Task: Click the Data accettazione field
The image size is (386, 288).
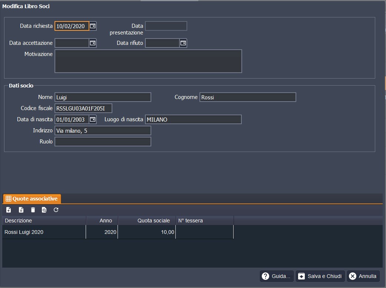Action: pos(72,43)
